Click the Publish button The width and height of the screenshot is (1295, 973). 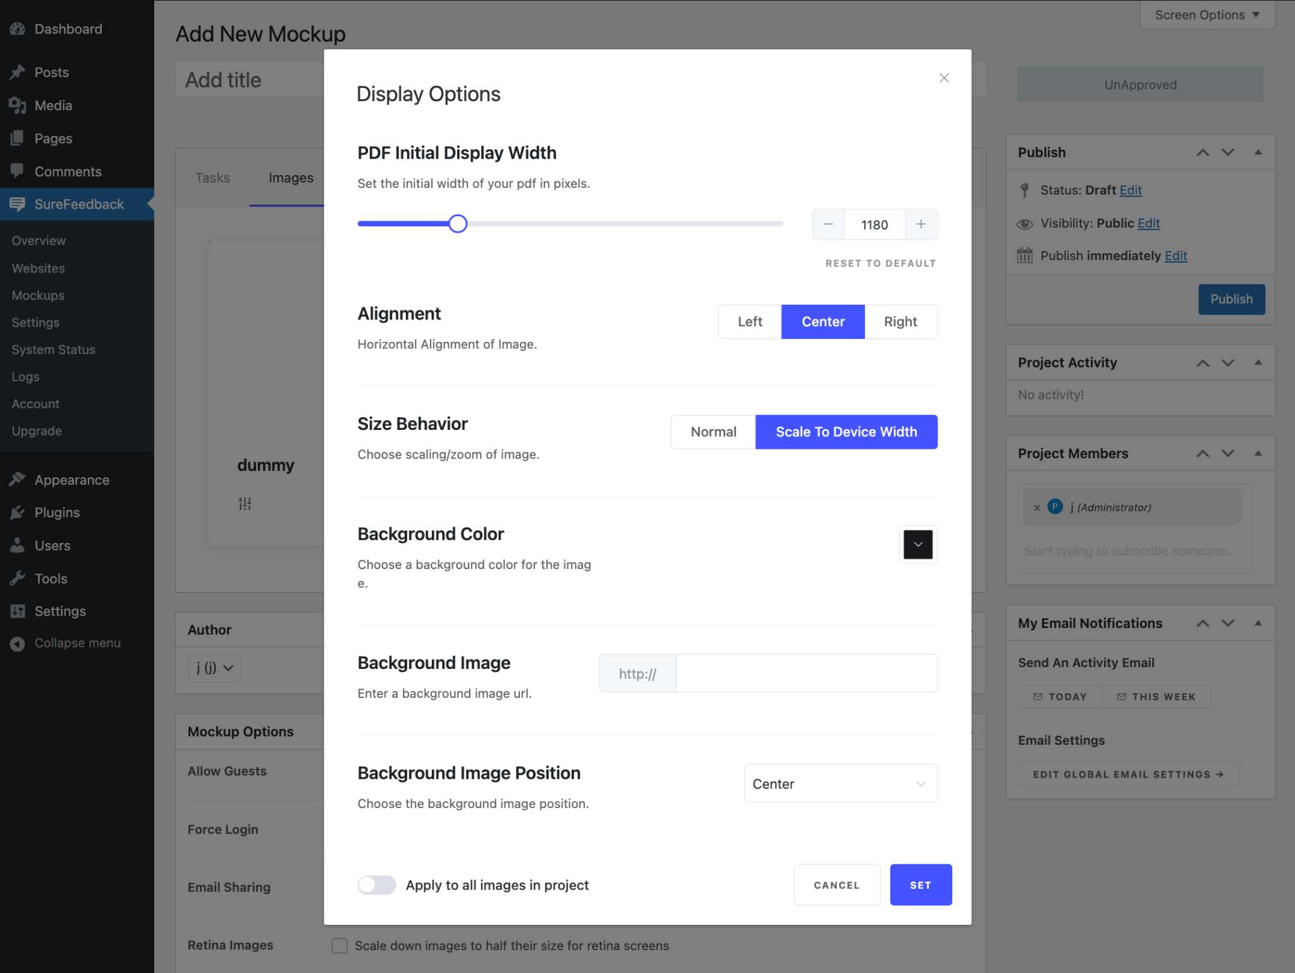point(1231,299)
